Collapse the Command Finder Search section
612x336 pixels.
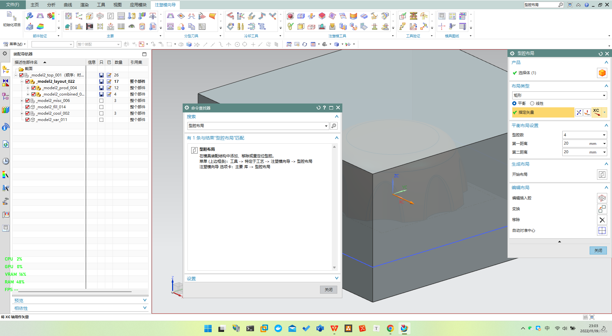tap(337, 117)
